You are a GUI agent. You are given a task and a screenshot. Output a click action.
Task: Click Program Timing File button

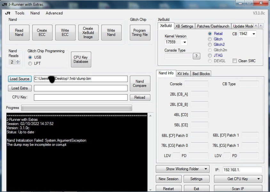[140, 32]
